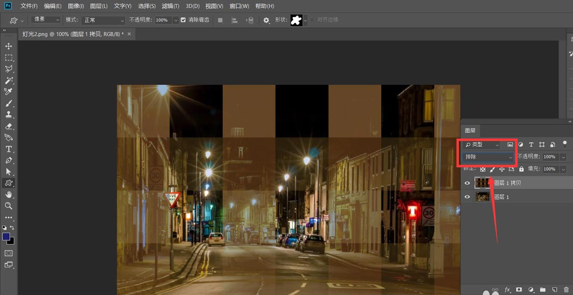Image resolution: width=573 pixels, height=295 pixels.
Task: Toggle Quick Mask mode
Action: (9, 253)
